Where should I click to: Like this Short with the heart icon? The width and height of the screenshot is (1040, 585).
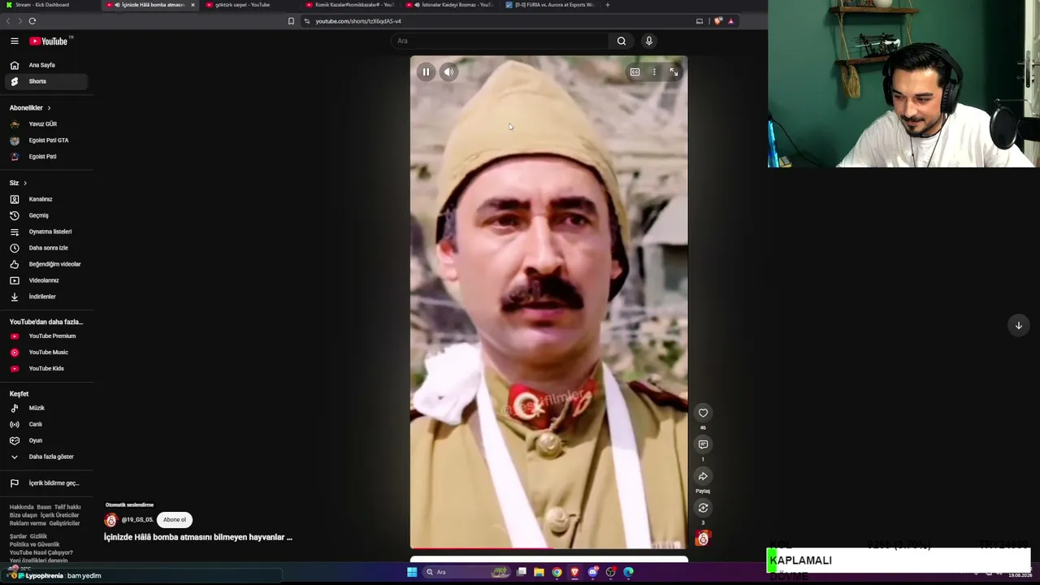click(x=703, y=413)
